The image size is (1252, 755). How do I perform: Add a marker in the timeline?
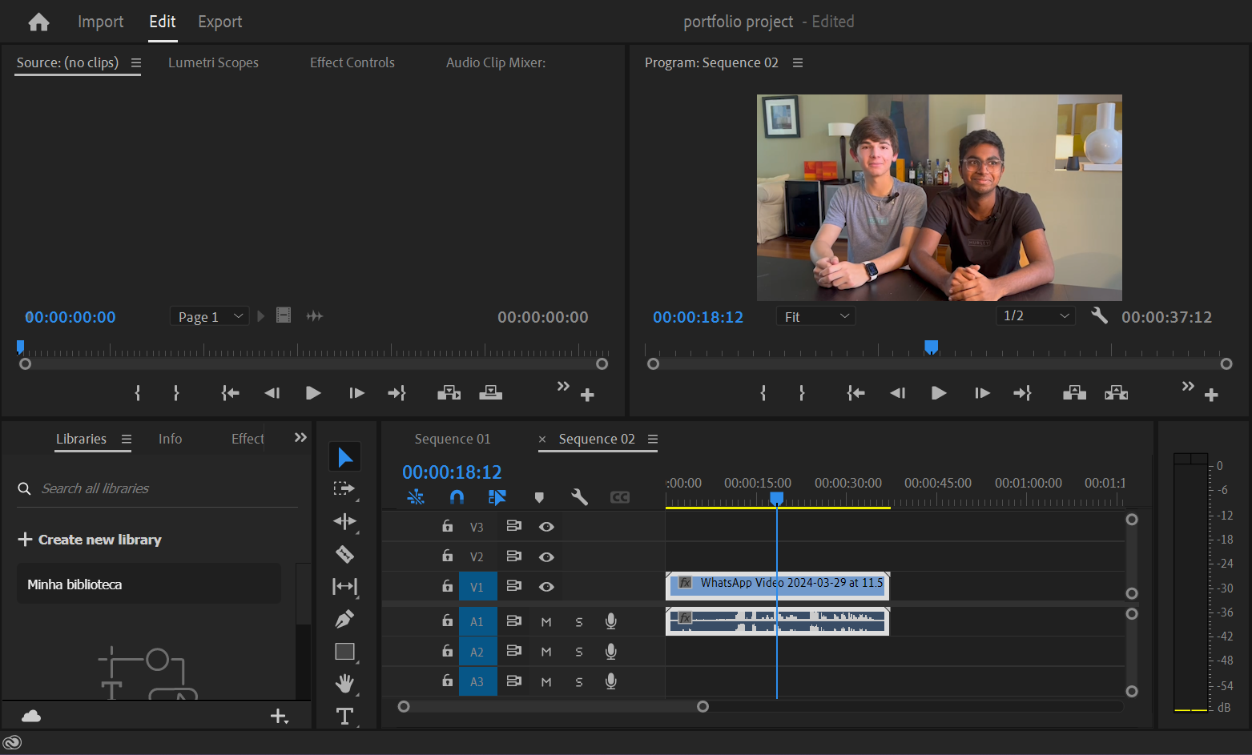pyautogui.click(x=539, y=497)
